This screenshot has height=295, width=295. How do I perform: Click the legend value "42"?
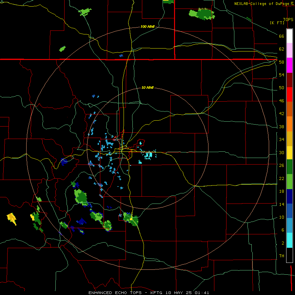coord(282,113)
